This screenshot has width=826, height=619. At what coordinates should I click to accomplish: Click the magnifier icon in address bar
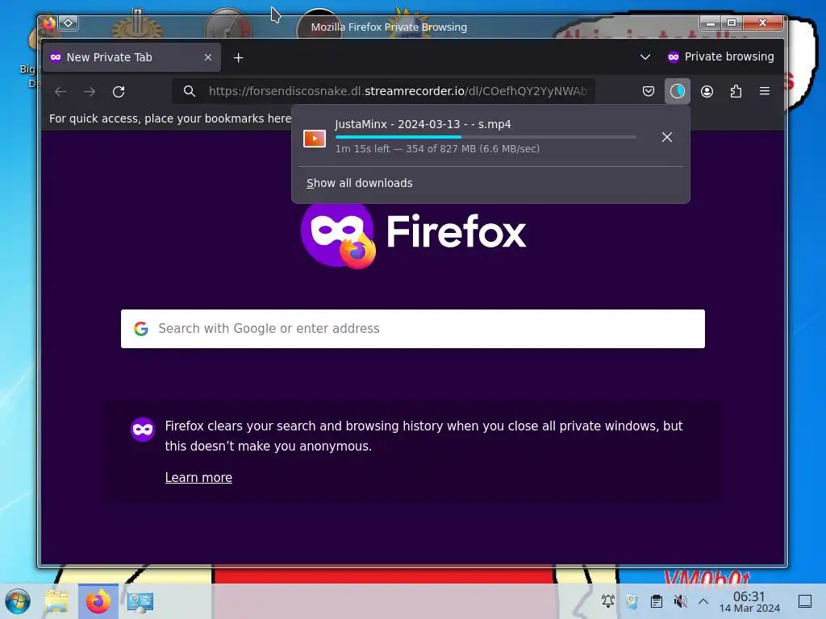tap(190, 91)
